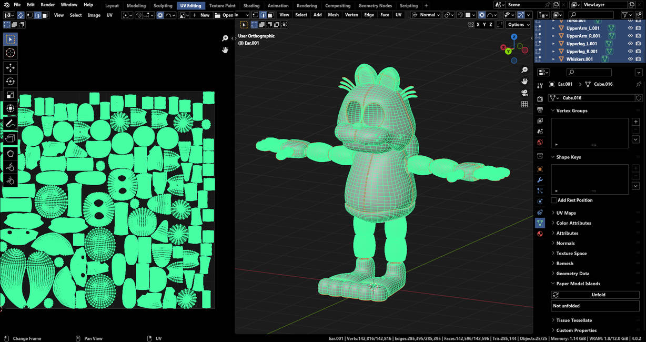Switch to the Geometry Nodes workspace tab
Screen dimensions: 646x342
[376, 6]
